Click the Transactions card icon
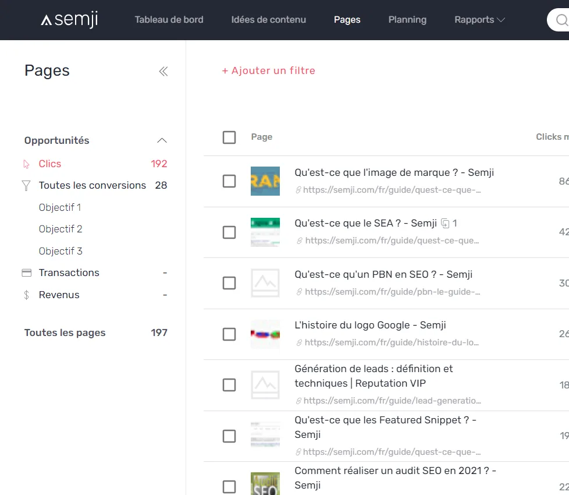This screenshot has width=569, height=495. (27, 273)
